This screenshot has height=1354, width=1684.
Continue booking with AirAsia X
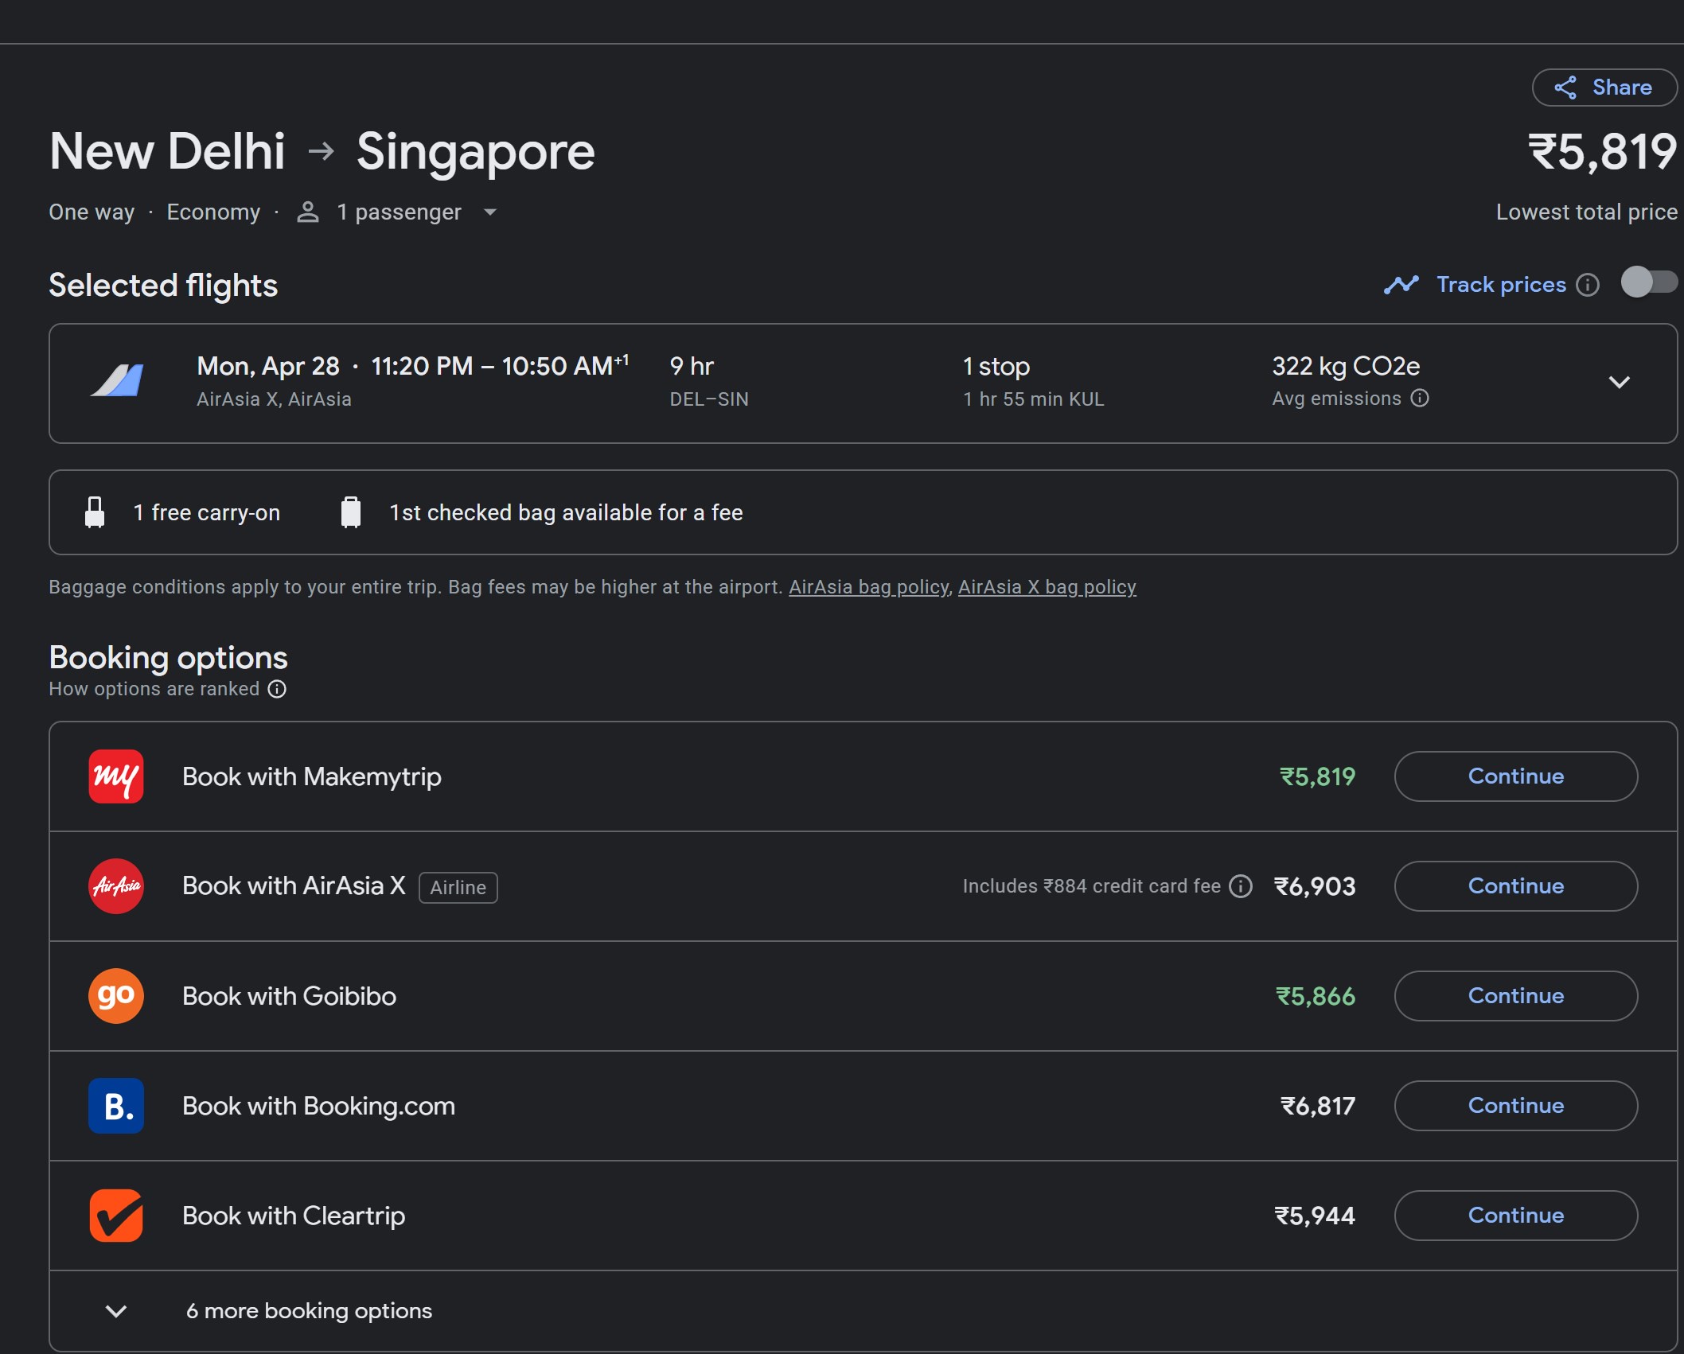1516,886
